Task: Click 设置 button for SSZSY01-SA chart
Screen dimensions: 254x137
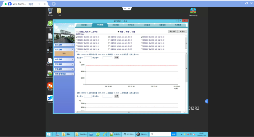Action: coord(117,57)
